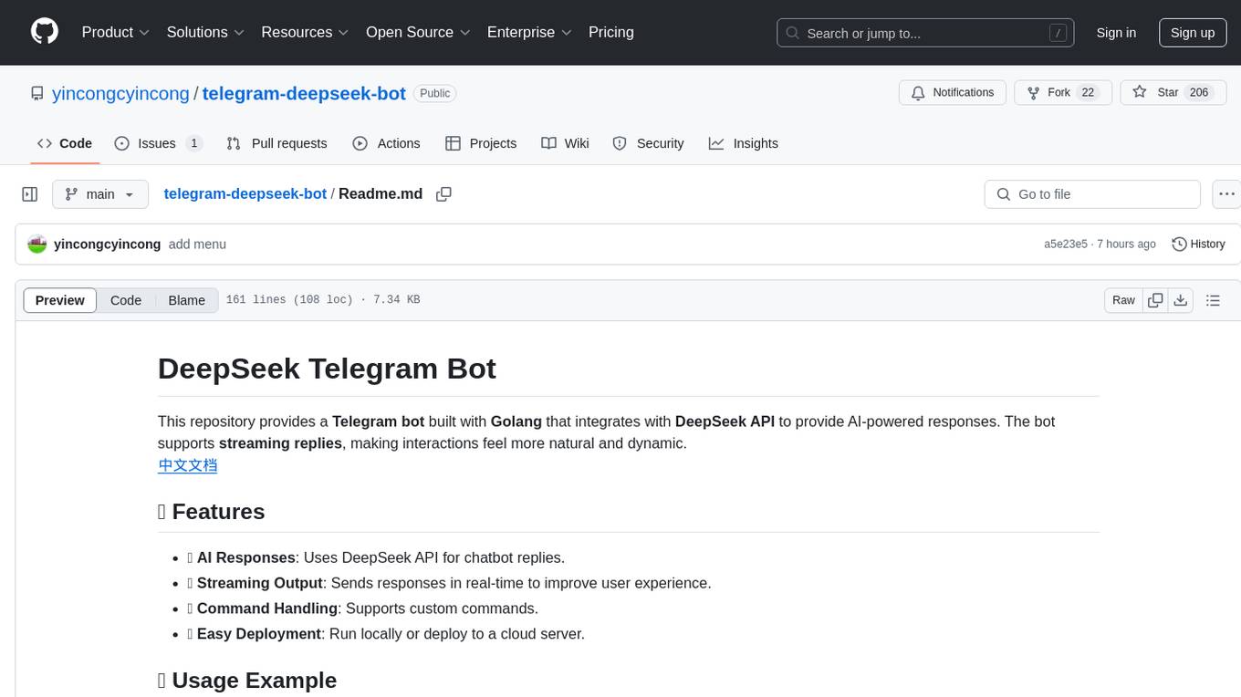Expand the file tree side panel
The image size is (1241, 697).
pos(30,194)
